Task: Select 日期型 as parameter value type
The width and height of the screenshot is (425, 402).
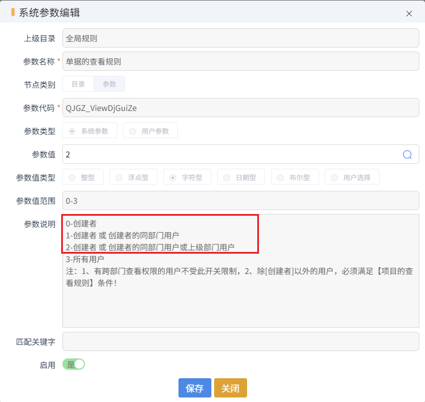Action: [x=241, y=178]
